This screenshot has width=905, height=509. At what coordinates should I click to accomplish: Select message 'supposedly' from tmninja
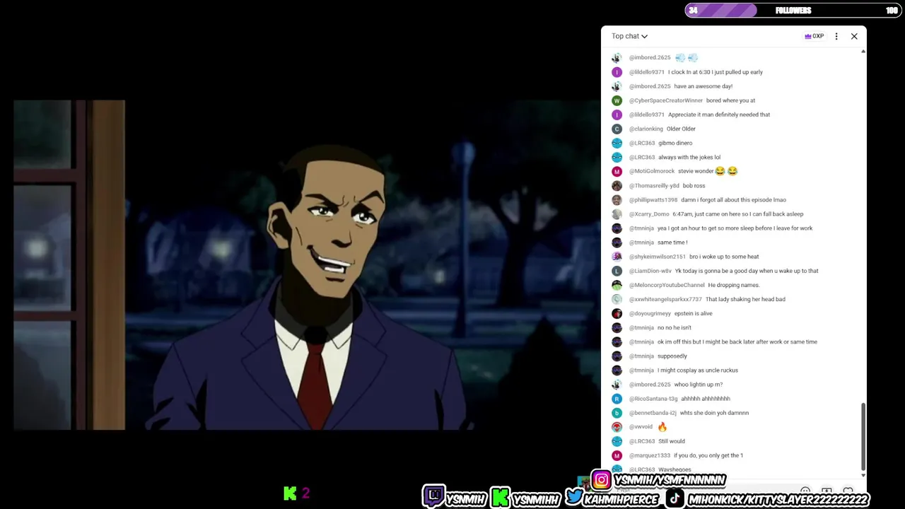[672, 356]
